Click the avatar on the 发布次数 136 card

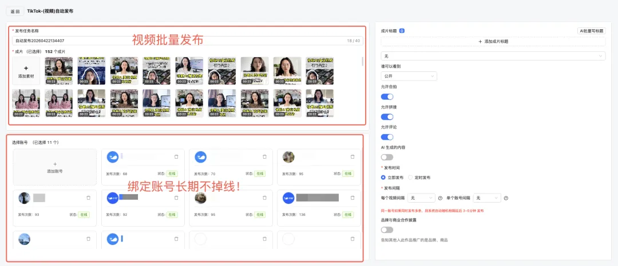pyautogui.click(x=288, y=198)
